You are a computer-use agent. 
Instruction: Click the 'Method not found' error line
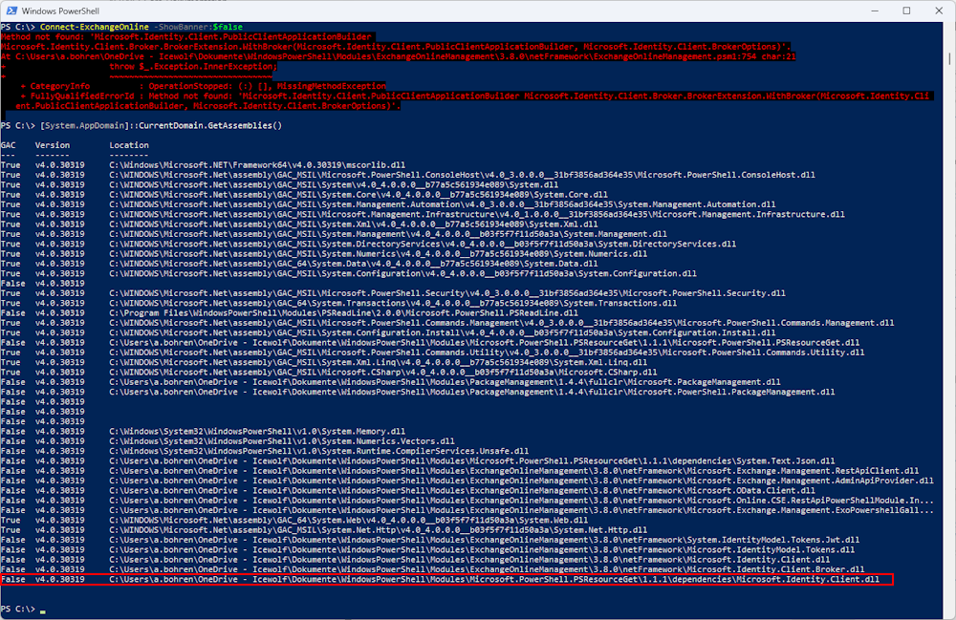[186, 36]
